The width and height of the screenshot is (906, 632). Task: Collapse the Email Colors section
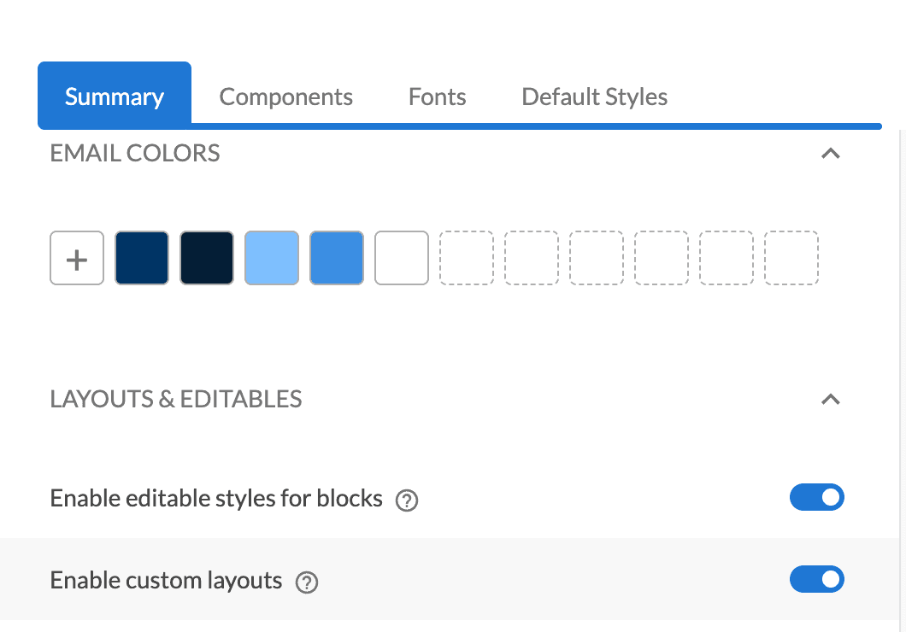tap(831, 154)
